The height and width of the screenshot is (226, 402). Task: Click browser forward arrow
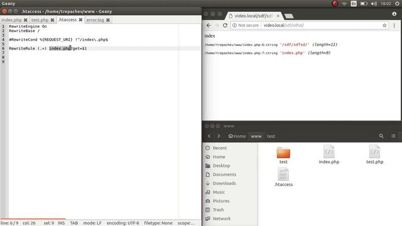[x=217, y=25]
